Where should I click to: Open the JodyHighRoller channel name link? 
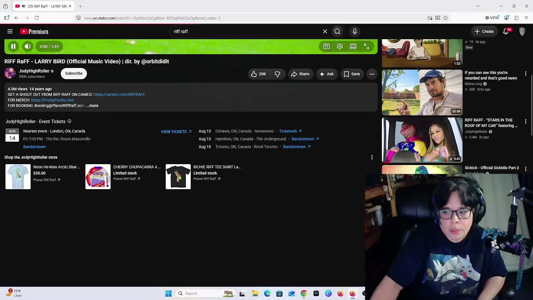click(34, 71)
